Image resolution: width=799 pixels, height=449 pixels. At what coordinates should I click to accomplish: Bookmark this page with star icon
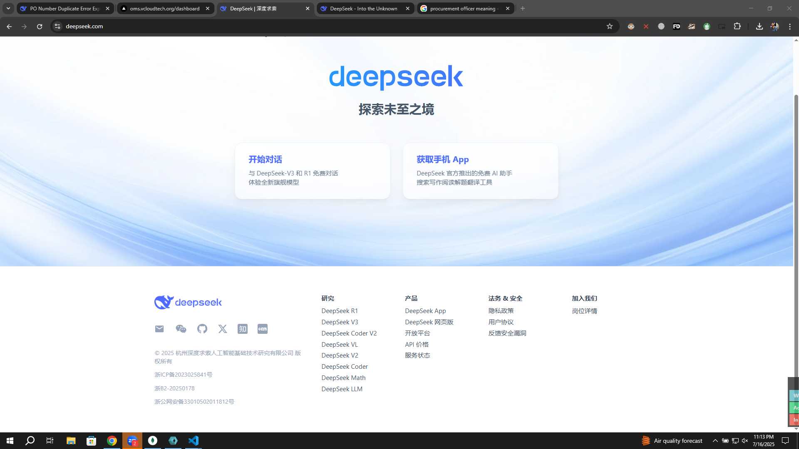point(610,26)
